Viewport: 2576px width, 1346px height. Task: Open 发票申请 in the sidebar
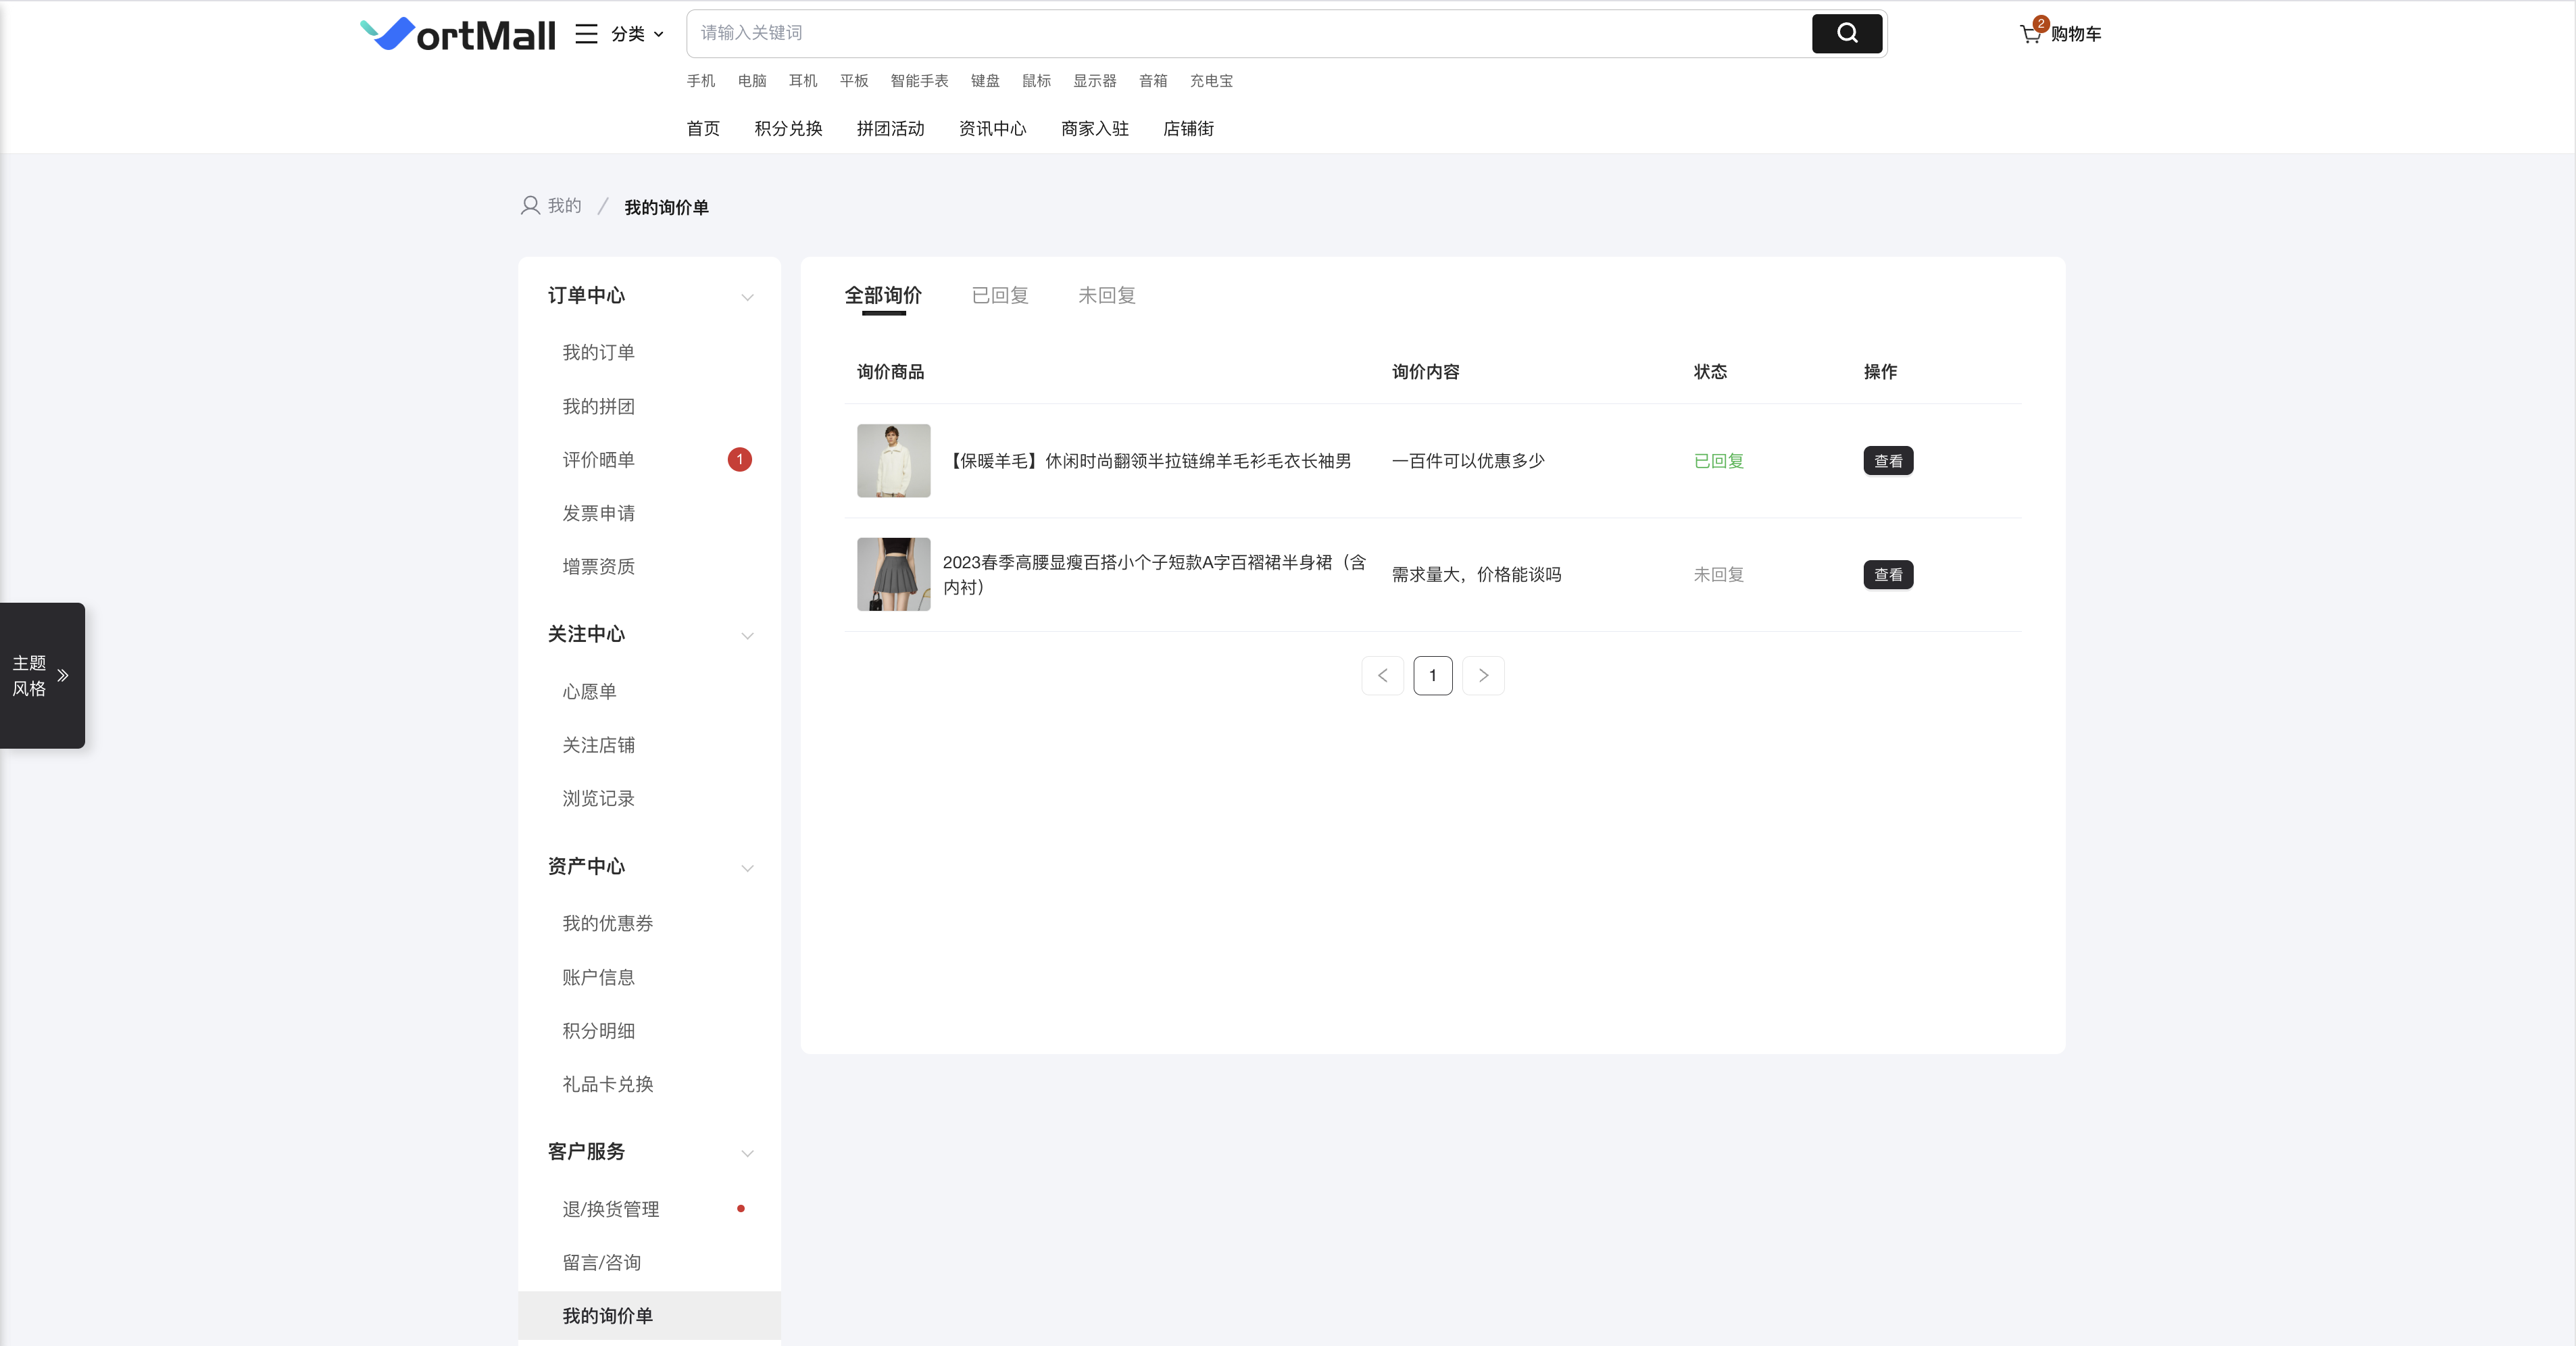point(598,513)
